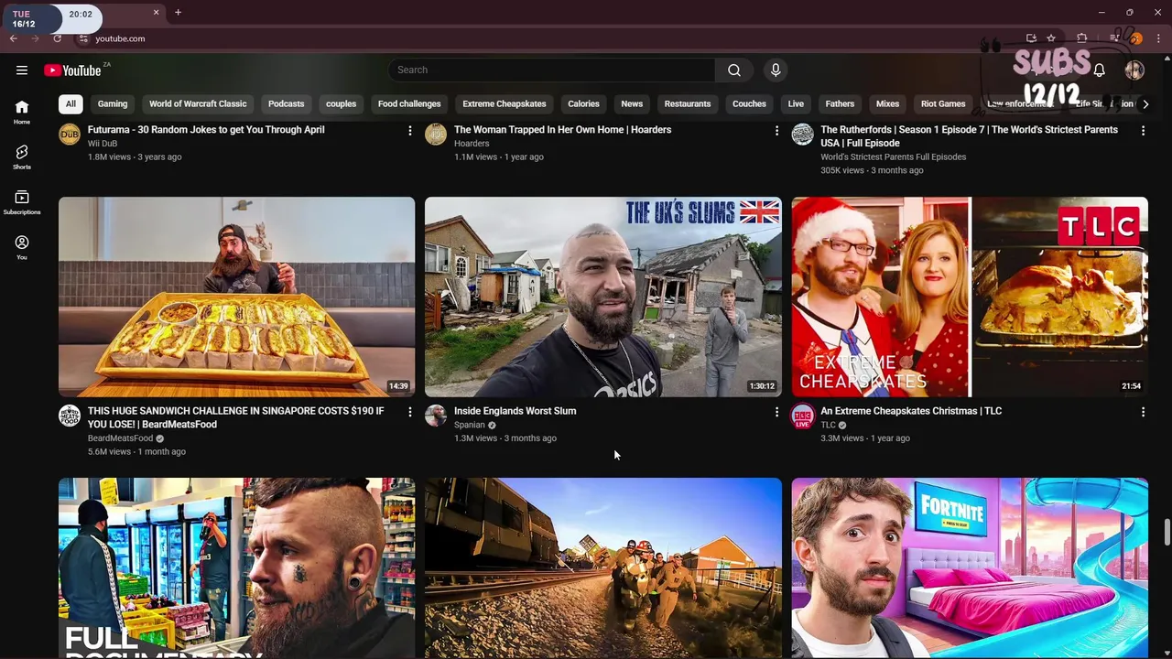This screenshot has height=659, width=1172.
Task: Select the Mixes filter chip
Action: tap(887, 104)
